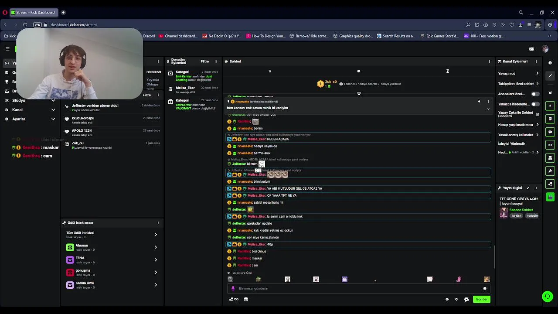Toggle the VPN badge in address bar
The height and width of the screenshot is (314, 558).
[37, 25]
